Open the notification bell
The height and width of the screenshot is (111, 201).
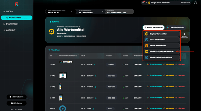pos(143,3)
